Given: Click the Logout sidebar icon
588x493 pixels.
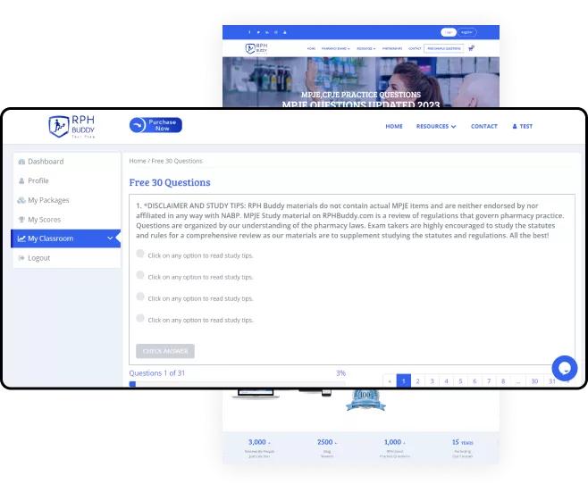Looking at the screenshot, I should tap(21, 258).
